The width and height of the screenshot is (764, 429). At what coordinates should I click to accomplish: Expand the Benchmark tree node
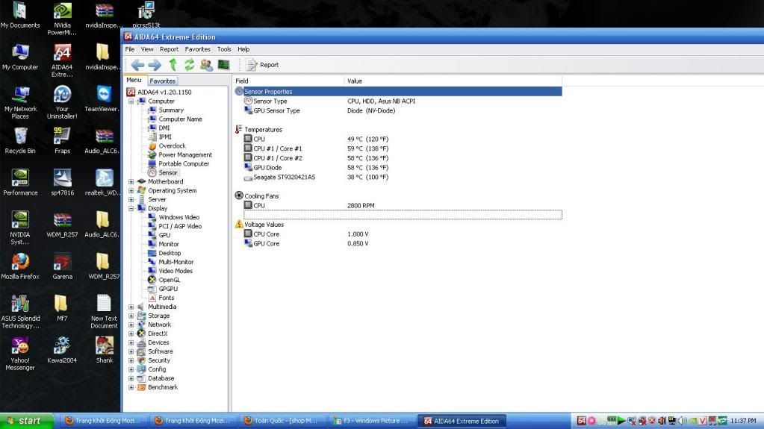[x=131, y=387]
